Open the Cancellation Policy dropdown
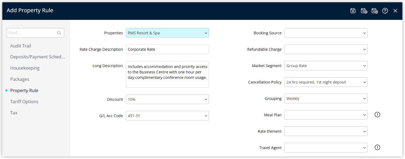405x159 pixels. pos(326,82)
